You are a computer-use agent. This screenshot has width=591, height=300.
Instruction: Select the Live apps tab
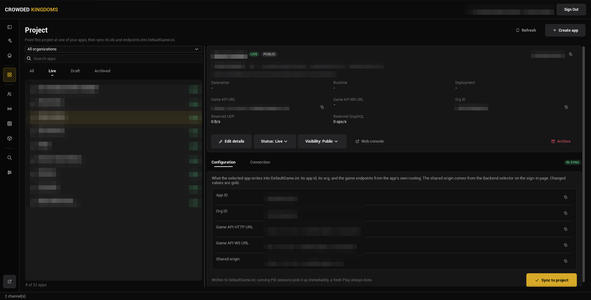click(52, 71)
